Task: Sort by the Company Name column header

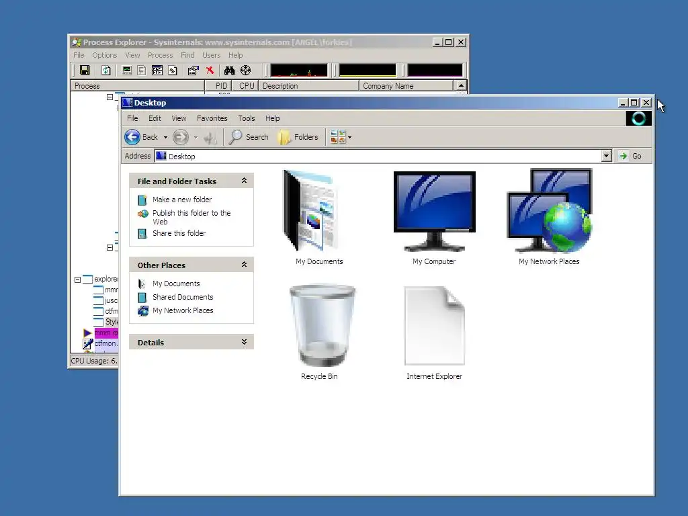Action: coord(406,85)
